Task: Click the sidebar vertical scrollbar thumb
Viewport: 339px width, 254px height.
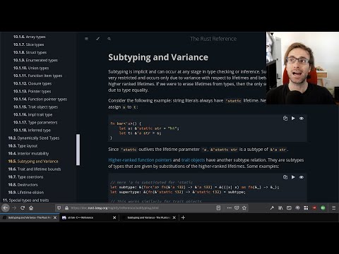Action: point(78,150)
